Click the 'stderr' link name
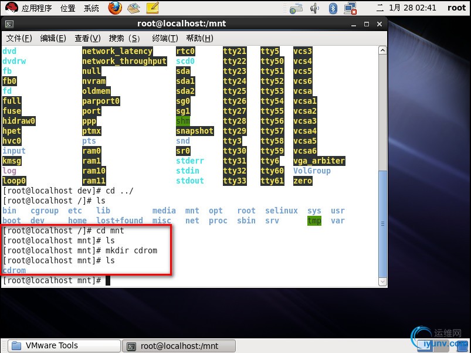 (x=190, y=161)
